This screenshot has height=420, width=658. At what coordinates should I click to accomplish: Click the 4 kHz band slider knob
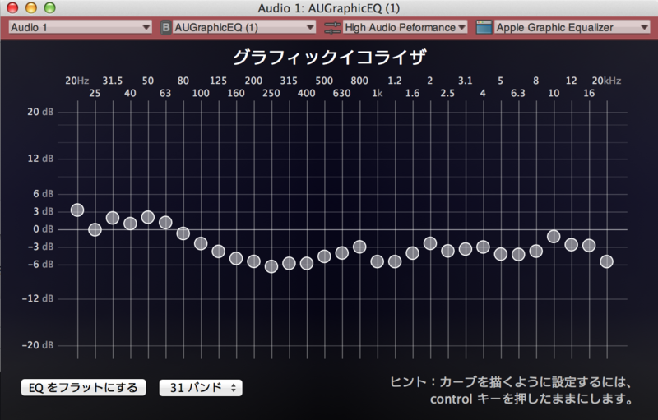[x=483, y=247]
